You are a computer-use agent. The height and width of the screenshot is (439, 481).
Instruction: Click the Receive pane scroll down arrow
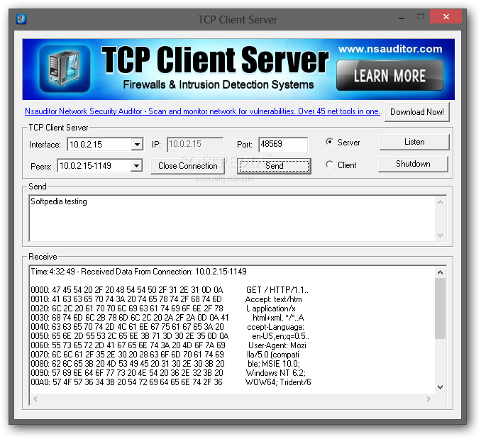(x=440, y=387)
